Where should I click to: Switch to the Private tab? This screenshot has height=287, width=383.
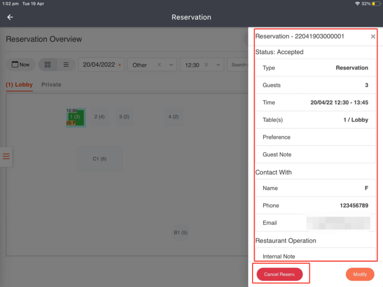51,85
